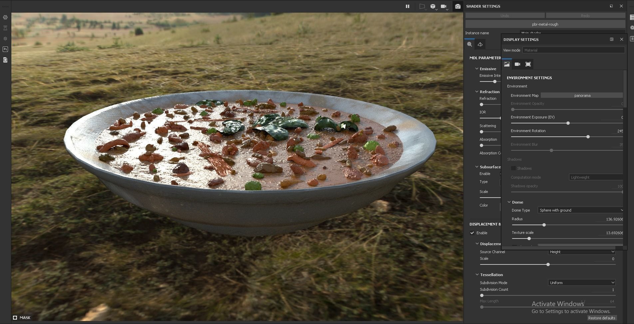Open the cube mesh display dropdown
Screen dimensions: 634x324
click(x=433, y=6)
